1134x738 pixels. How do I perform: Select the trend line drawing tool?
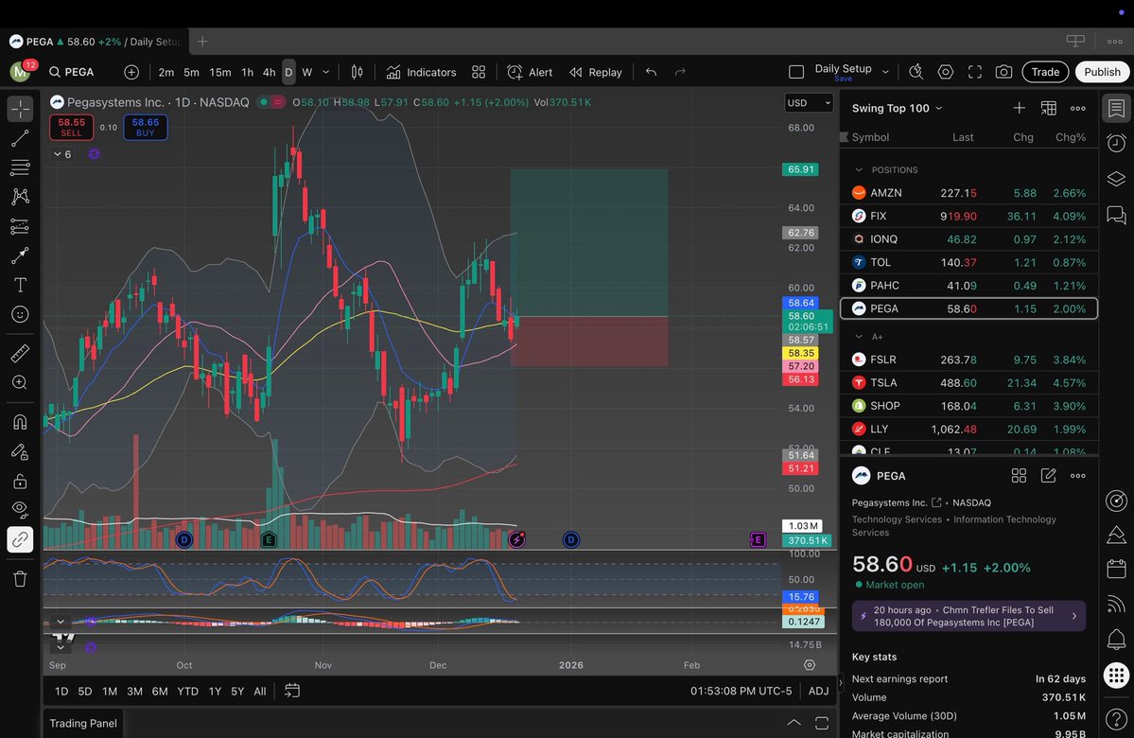pyautogui.click(x=20, y=138)
